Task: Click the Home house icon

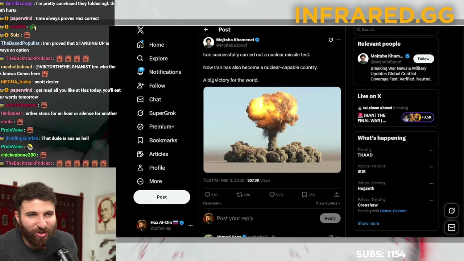Action: pos(140,45)
